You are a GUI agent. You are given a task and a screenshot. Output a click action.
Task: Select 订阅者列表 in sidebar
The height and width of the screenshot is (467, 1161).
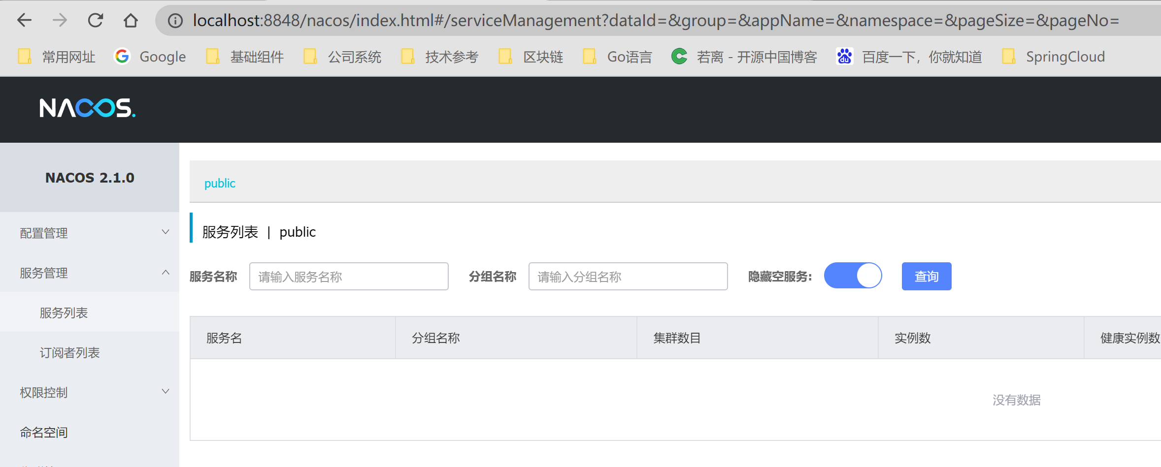coord(90,352)
